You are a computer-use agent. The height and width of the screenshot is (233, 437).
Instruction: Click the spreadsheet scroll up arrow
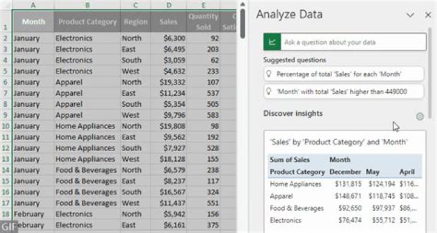[243, 4]
